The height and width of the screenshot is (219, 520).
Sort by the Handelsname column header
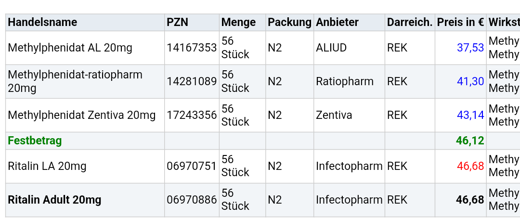[42, 22]
